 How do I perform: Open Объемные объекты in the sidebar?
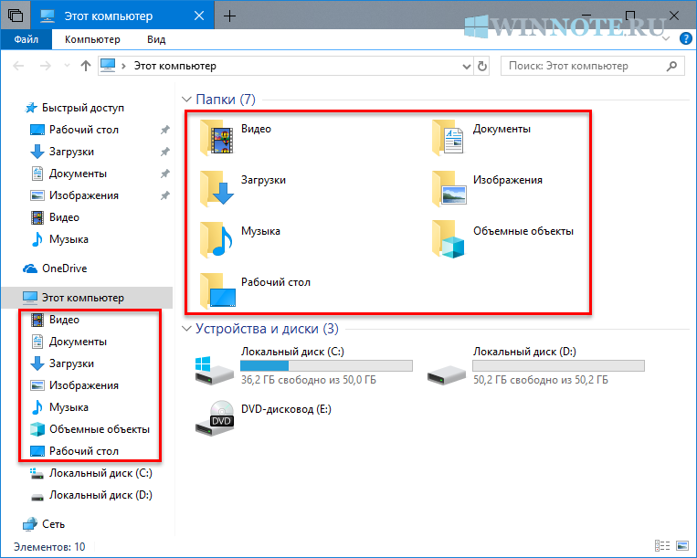click(x=90, y=429)
